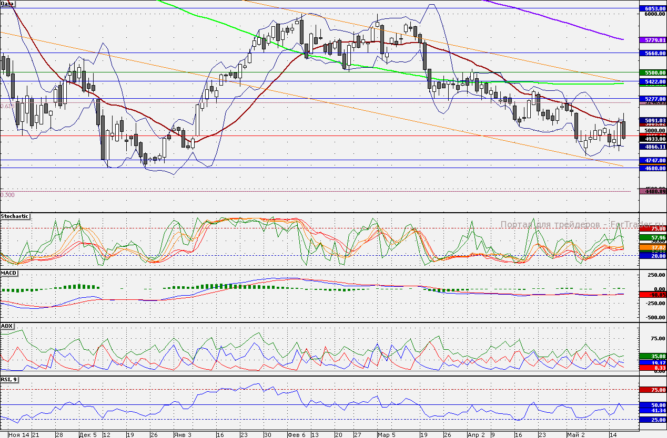The width and height of the screenshot is (667, 438).
Task: Click the MACD -98.85 value tag
Action: click(x=652, y=295)
